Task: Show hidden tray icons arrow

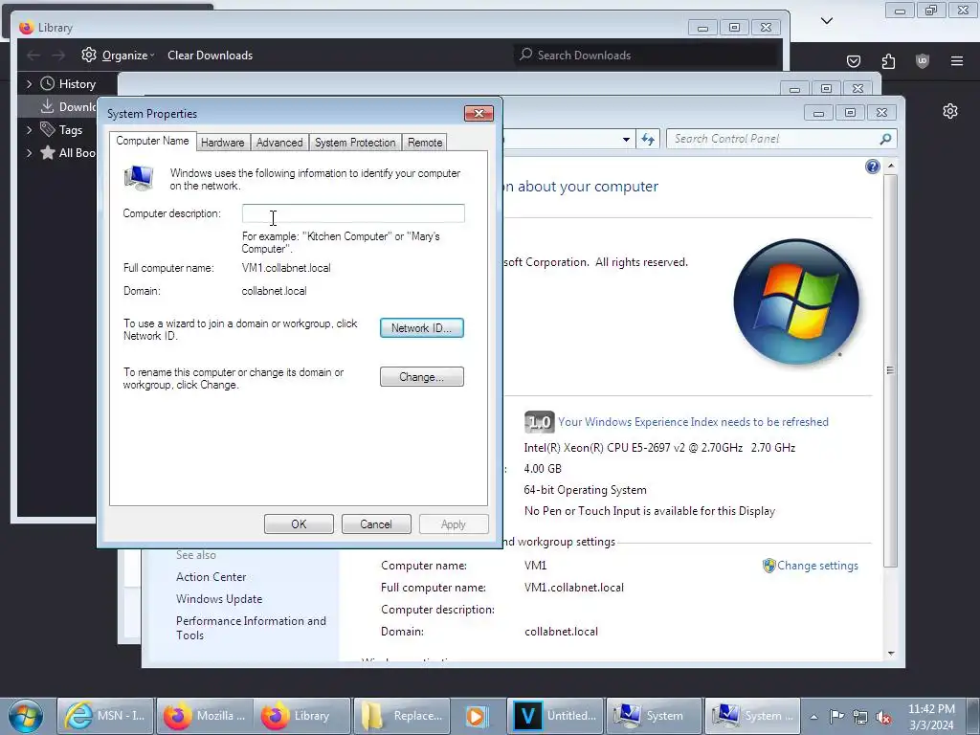Action: point(813,717)
